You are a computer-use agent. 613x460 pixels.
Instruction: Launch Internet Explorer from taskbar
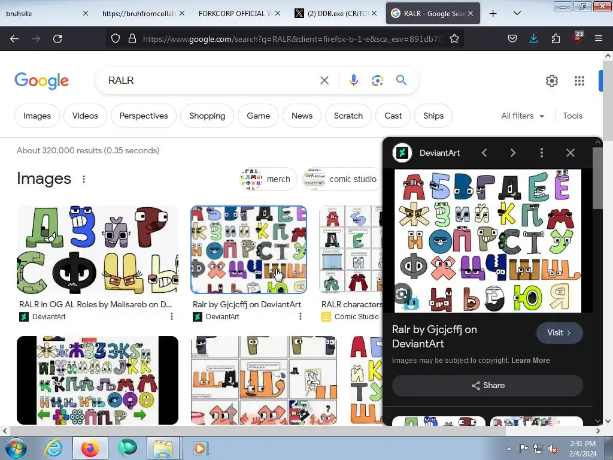(x=53, y=448)
